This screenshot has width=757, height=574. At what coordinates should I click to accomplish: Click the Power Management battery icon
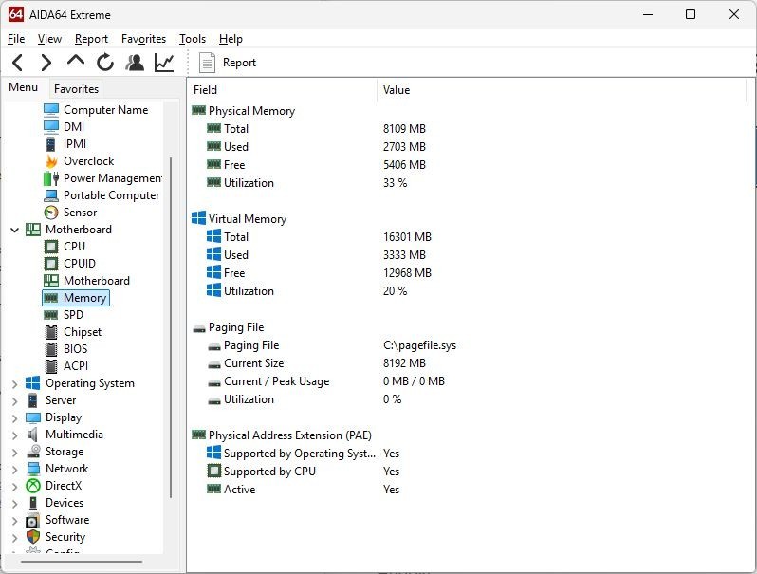pos(51,178)
